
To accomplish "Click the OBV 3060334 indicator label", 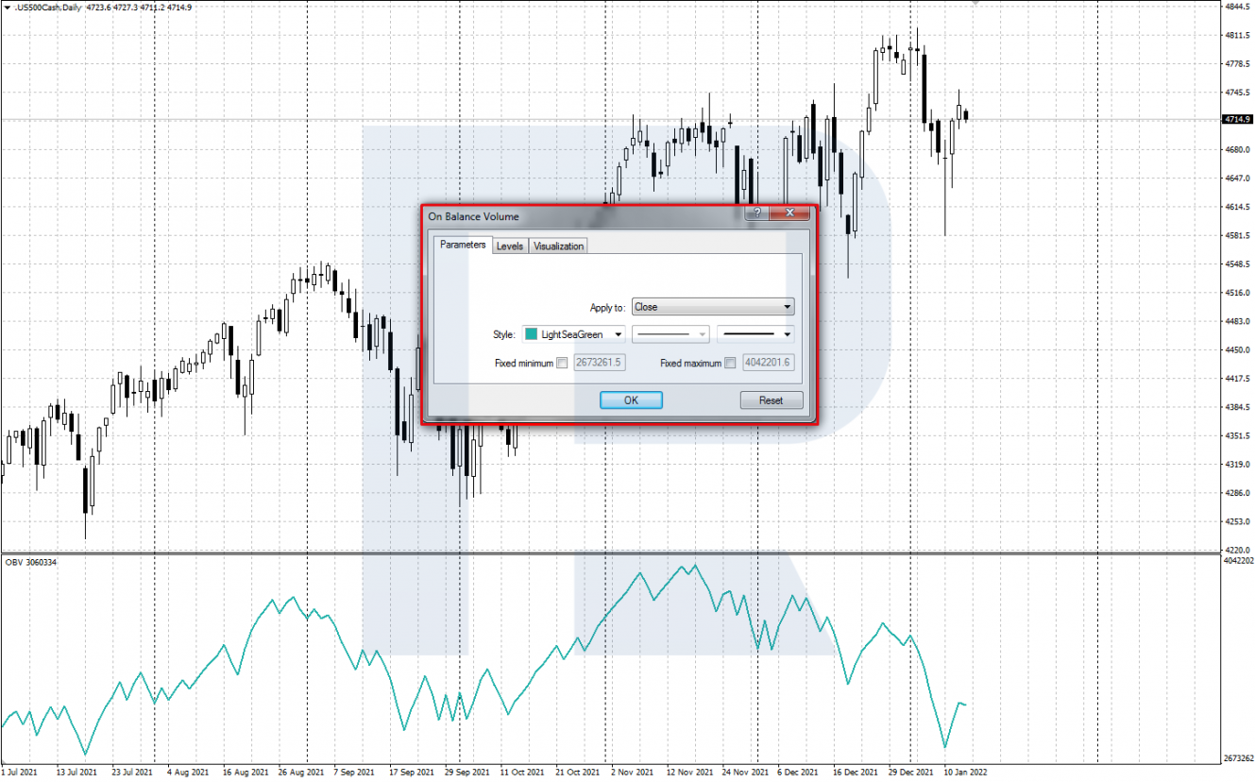I will [30, 563].
